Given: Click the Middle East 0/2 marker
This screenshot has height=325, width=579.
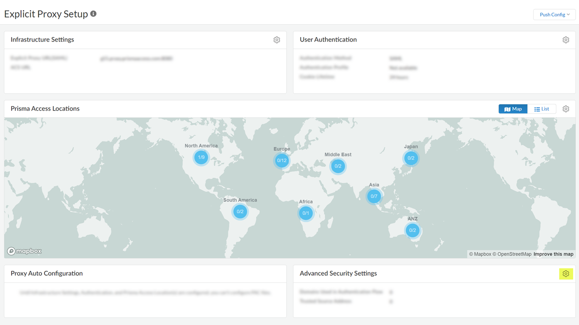Looking at the screenshot, I should pos(338,166).
